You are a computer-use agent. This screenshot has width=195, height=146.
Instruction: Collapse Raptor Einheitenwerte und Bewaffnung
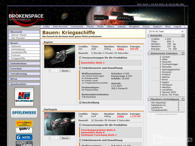click(x=80, y=68)
